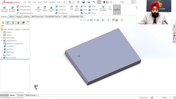176x99 pixels.
Task: Switch to the Motion Study 1 tab
Action: (31, 95)
